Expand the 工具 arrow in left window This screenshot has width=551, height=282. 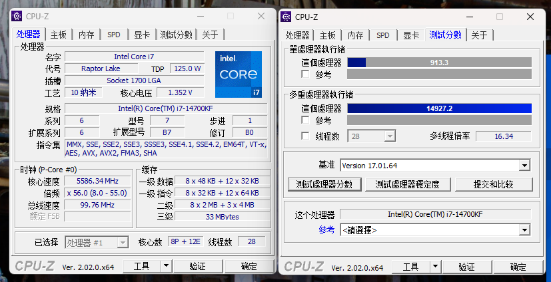166,267
